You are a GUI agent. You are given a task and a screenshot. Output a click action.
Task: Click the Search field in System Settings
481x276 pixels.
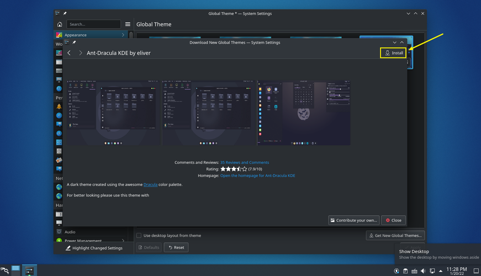93,24
